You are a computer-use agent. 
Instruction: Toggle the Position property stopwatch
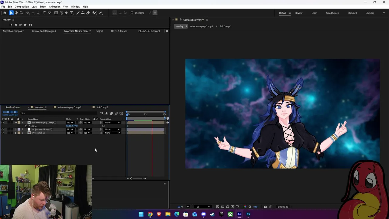(x=26, y=126)
